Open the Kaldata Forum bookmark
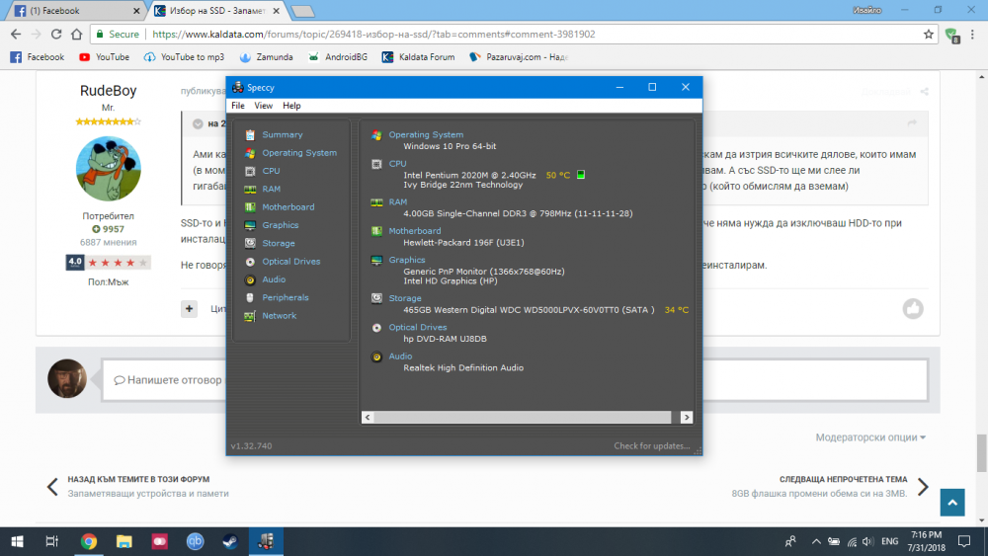The width and height of the screenshot is (988, 556). (418, 56)
